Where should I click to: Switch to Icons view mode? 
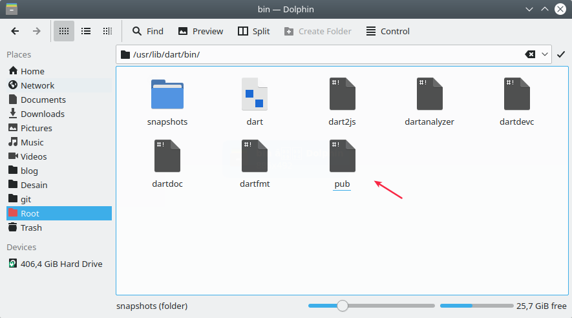coord(63,31)
